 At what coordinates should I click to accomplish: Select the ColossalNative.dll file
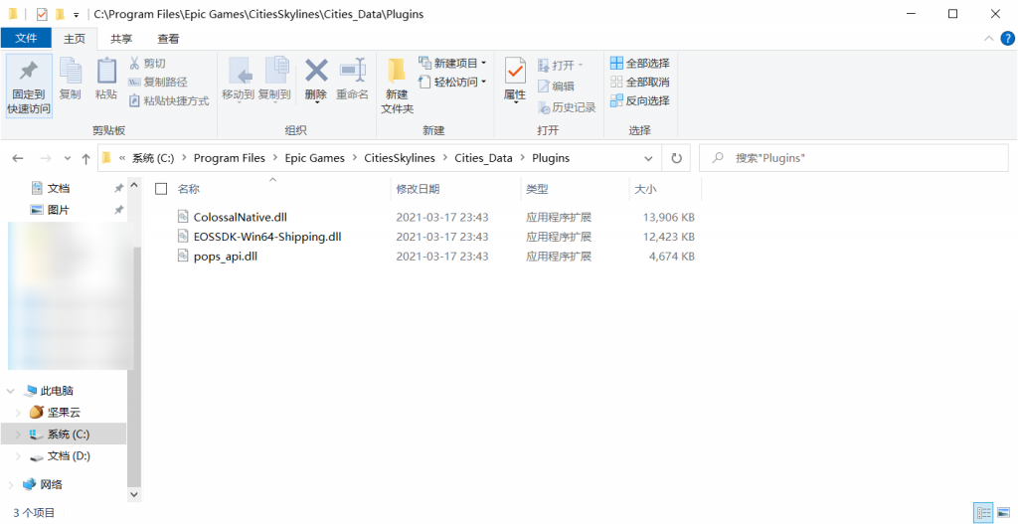point(241,217)
